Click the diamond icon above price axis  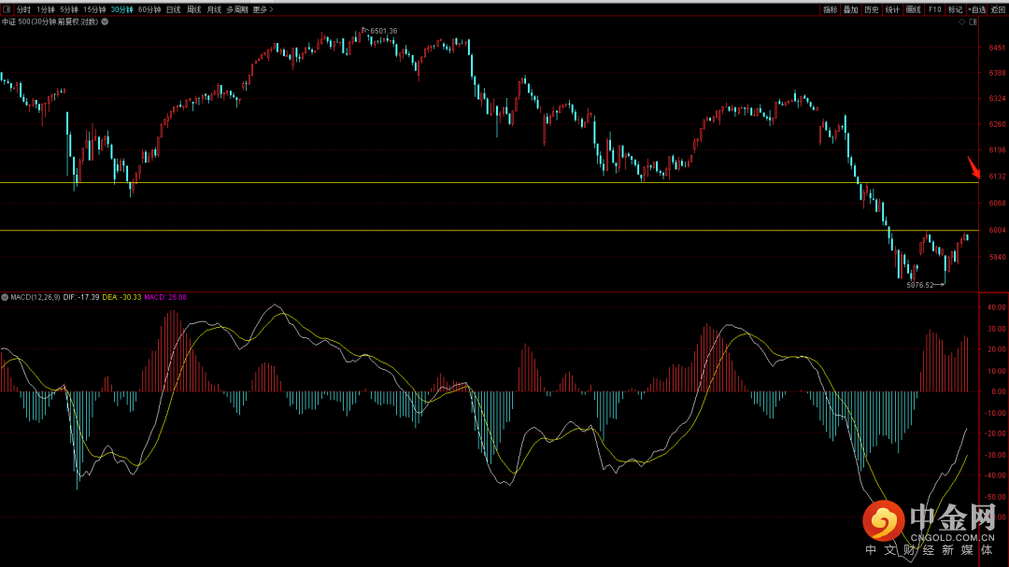point(962,21)
